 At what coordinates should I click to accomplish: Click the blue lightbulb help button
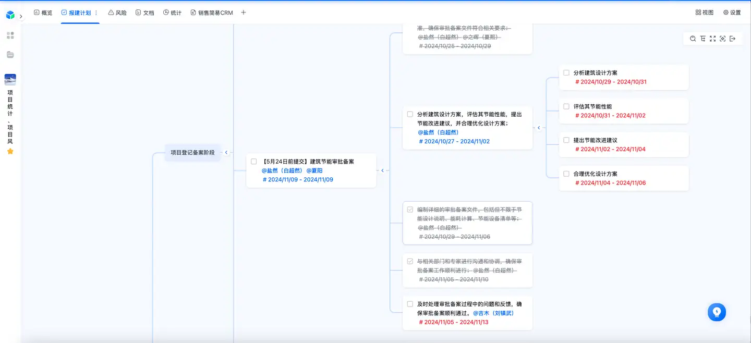[x=717, y=312]
